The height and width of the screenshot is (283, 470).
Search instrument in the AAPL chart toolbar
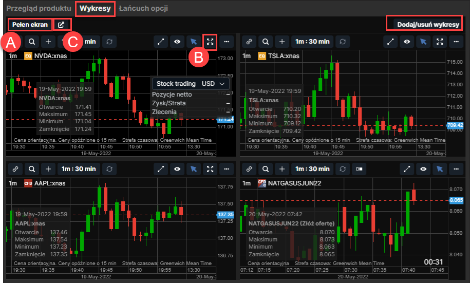click(x=32, y=169)
